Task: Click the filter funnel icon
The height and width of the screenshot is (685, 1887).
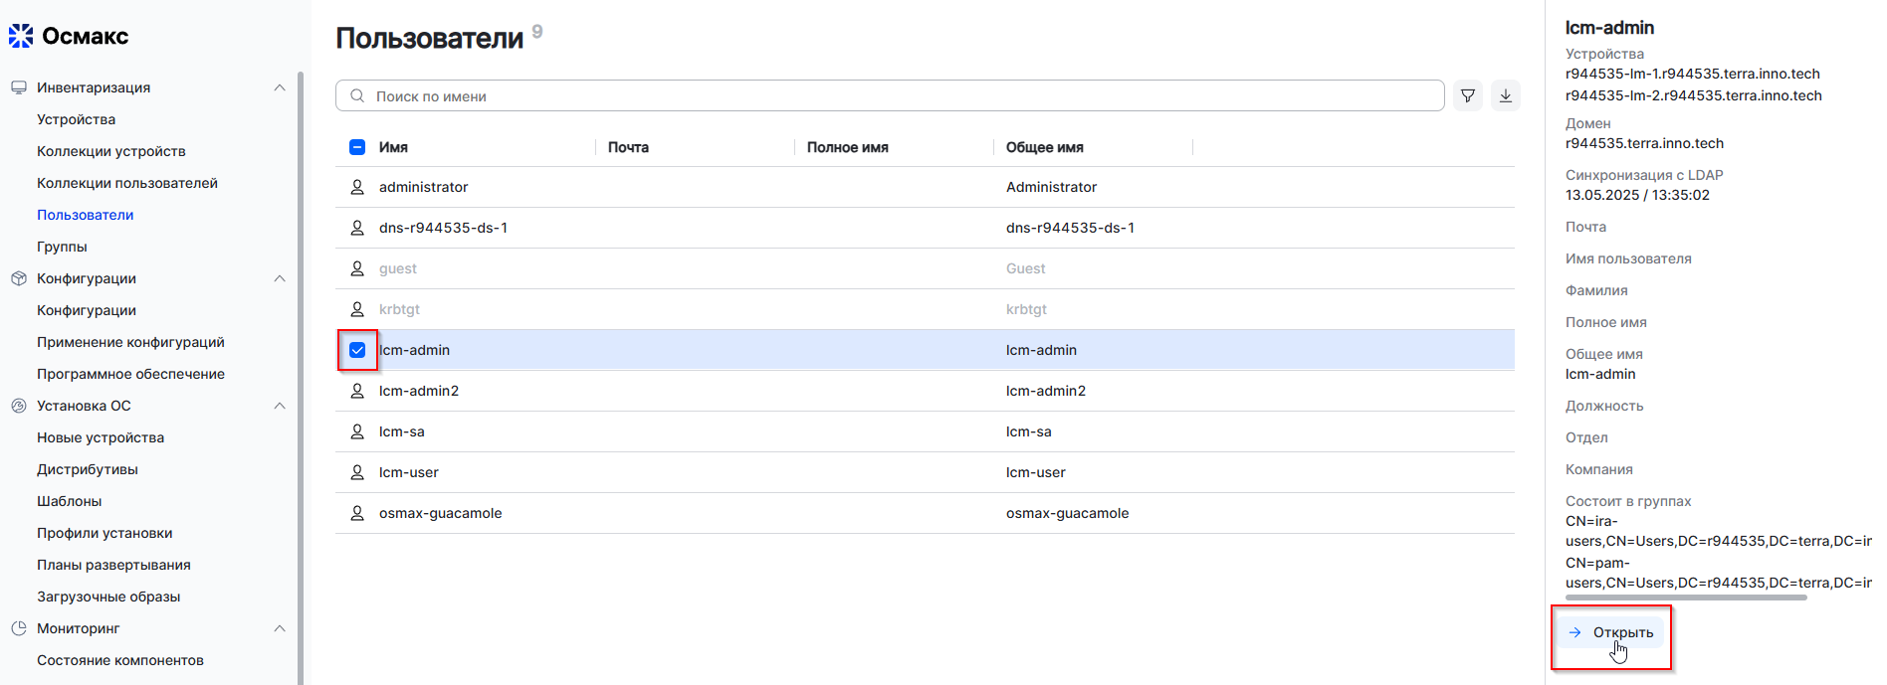Action: tap(1467, 95)
